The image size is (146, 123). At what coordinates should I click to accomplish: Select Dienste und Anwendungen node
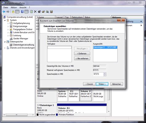tap(22, 48)
